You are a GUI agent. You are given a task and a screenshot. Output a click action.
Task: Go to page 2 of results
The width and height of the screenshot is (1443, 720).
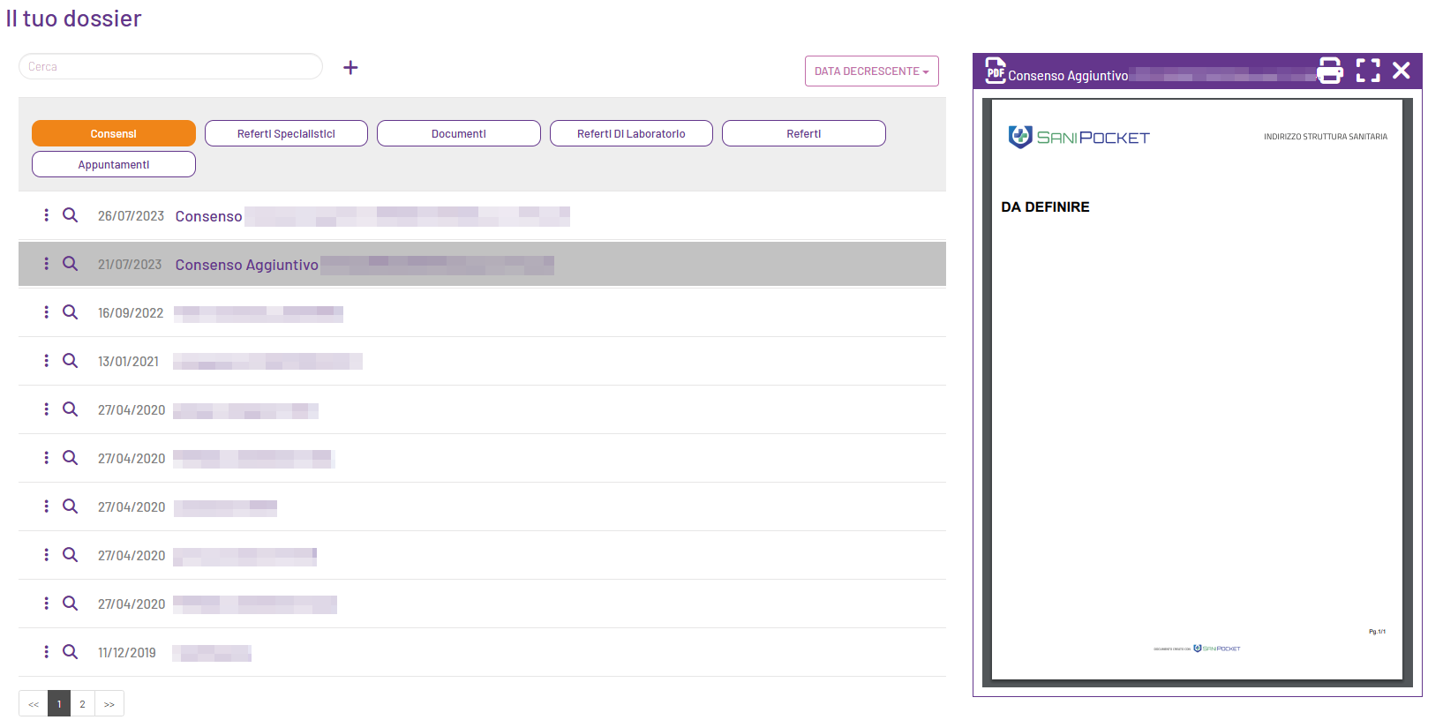82,704
